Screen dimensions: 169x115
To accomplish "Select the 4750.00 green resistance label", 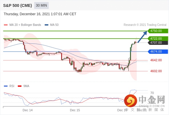I will pyautogui.click(x=158, y=31).
